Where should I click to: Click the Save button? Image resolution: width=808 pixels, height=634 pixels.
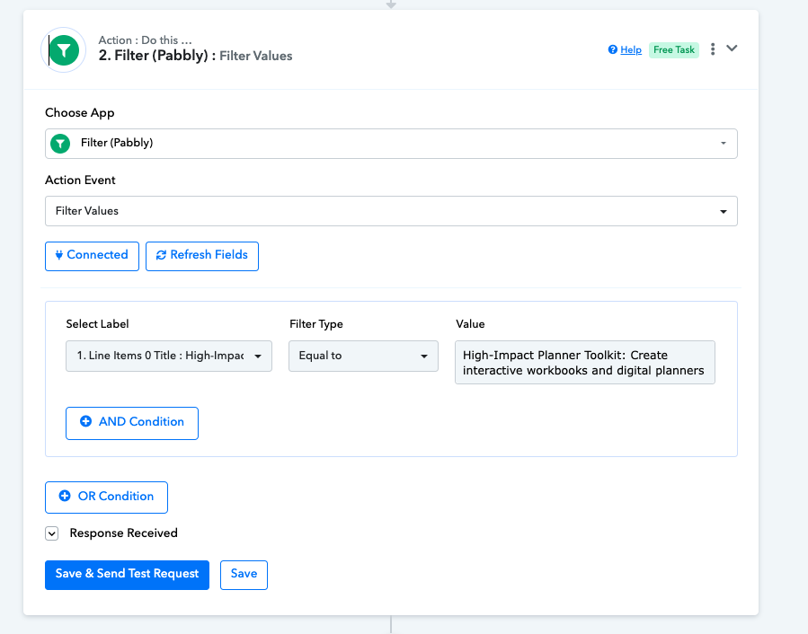[x=244, y=575]
